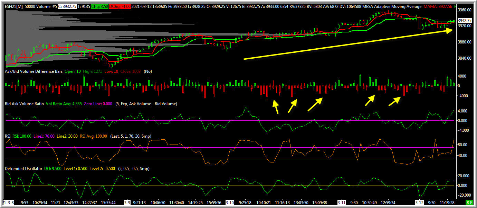Click the 3960.00 price scale label
The height and width of the screenshot is (208, 477).
pos(465,10)
